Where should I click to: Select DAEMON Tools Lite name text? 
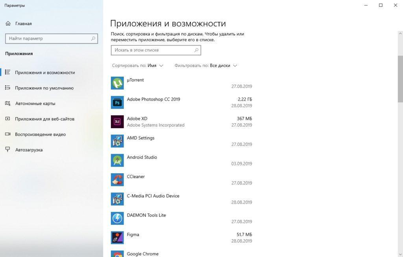(146, 215)
